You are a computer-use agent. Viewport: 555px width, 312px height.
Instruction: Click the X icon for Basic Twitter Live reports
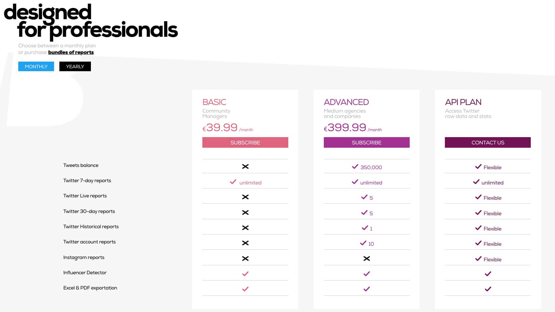(245, 197)
